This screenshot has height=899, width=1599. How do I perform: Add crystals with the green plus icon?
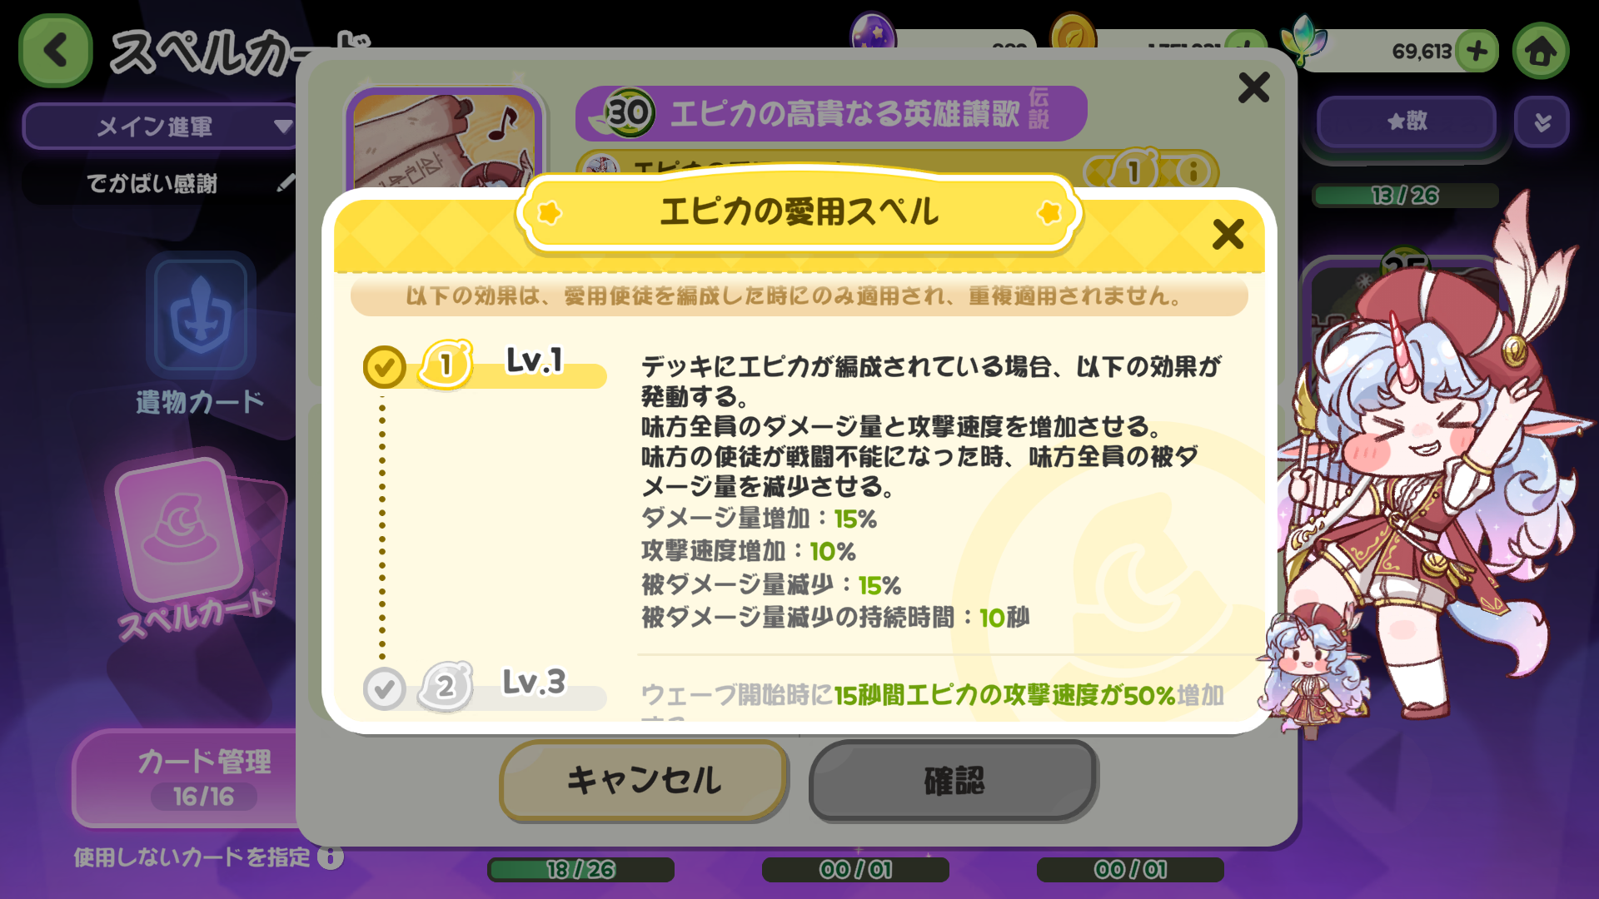tap(1477, 51)
